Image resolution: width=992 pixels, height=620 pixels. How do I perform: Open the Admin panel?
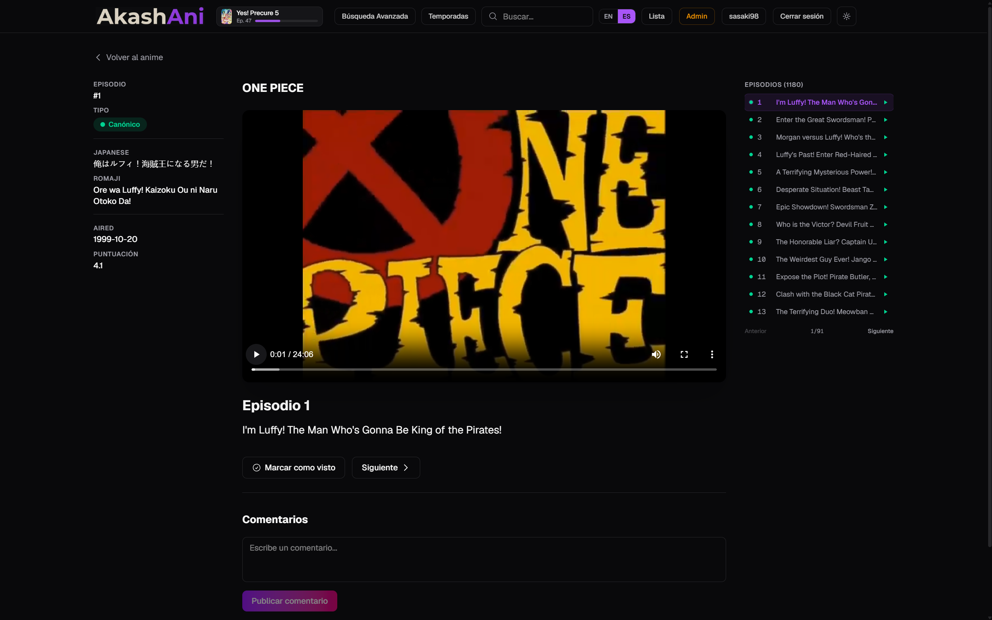click(x=697, y=16)
